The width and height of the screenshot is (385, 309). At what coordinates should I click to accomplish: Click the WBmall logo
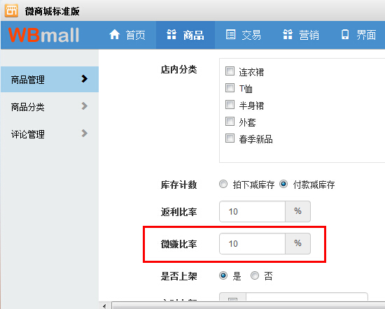(x=43, y=35)
